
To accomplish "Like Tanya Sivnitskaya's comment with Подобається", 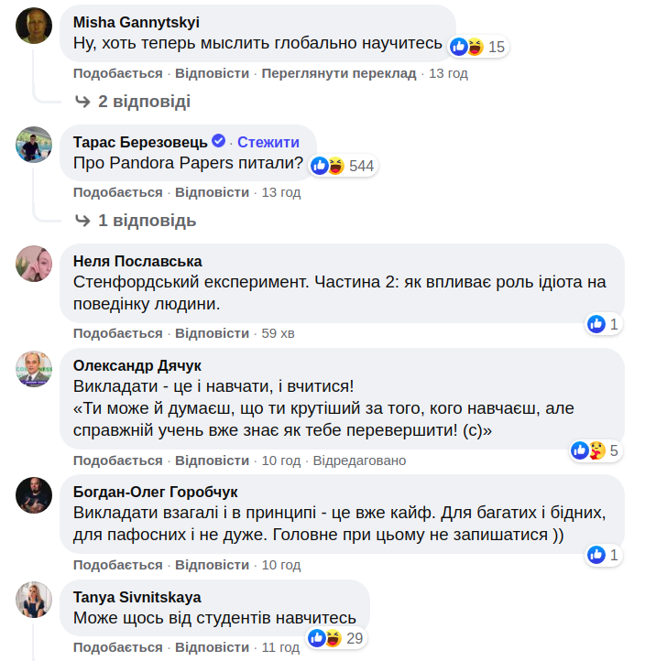I will click(x=117, y=647).
